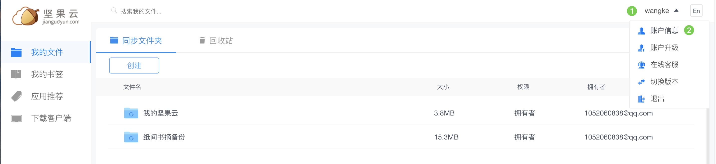Click the logout exit icon

tap(641, 99)
